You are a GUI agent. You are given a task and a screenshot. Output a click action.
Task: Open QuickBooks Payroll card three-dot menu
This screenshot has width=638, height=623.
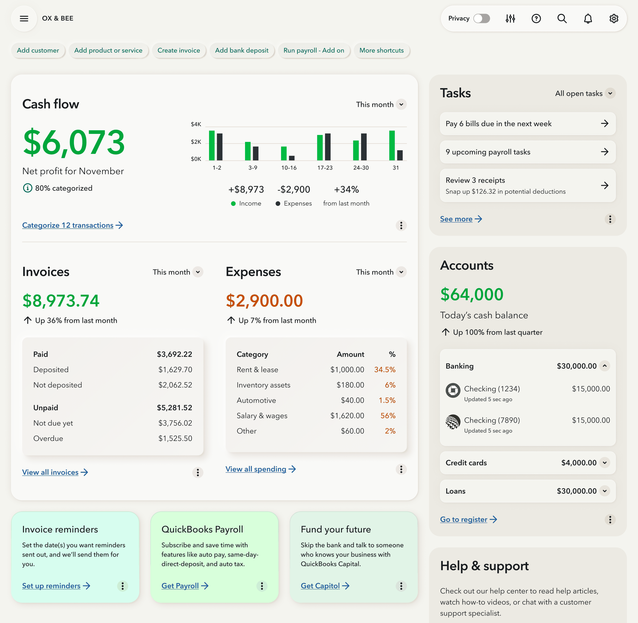click(x=262, y=586)
